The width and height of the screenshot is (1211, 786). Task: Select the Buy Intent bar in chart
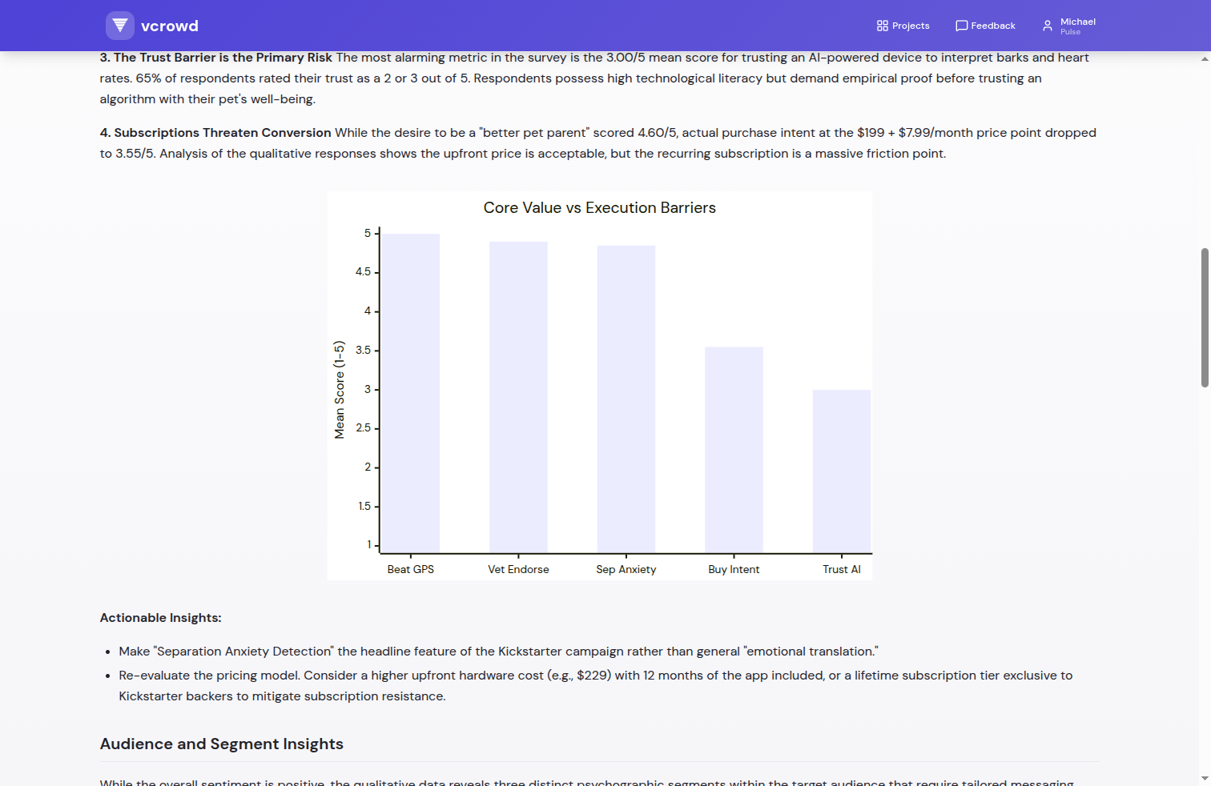pyautogui.click(x=734, y=450)
